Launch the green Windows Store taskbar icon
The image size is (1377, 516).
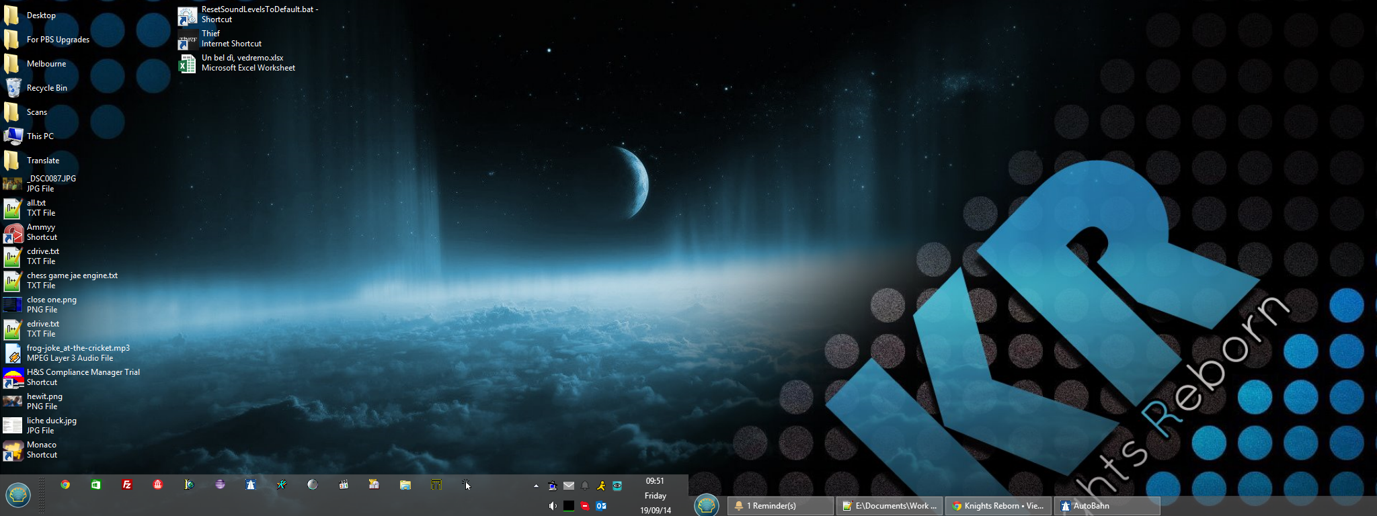96,484
